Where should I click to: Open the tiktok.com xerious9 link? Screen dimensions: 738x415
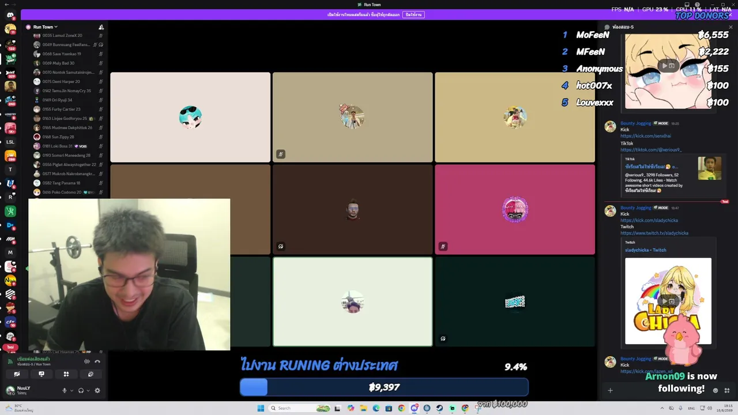pos(651,150)
